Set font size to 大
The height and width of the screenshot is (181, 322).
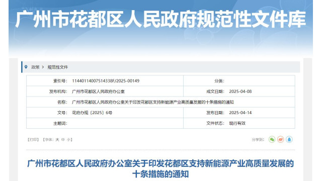coord(57,140)
